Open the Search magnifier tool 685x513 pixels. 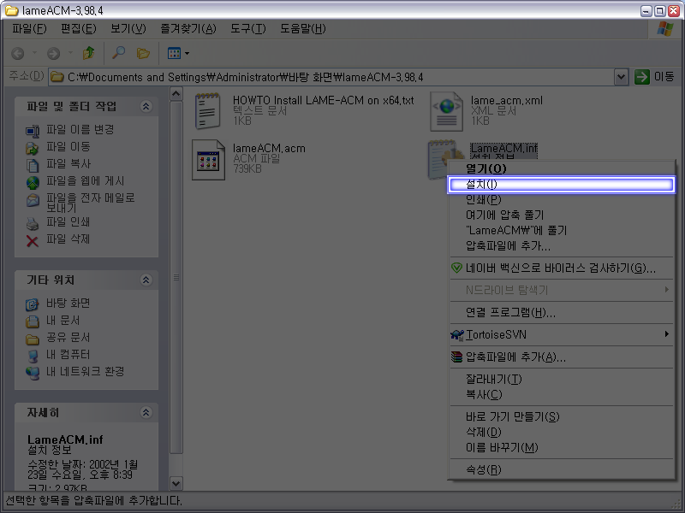(x=118, y=53)
